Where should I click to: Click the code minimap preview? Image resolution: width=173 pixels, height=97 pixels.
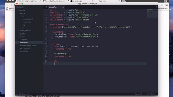click(x=152, y=13)
